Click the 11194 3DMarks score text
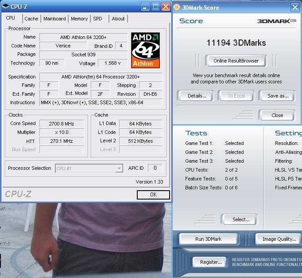 pos(236,43)
